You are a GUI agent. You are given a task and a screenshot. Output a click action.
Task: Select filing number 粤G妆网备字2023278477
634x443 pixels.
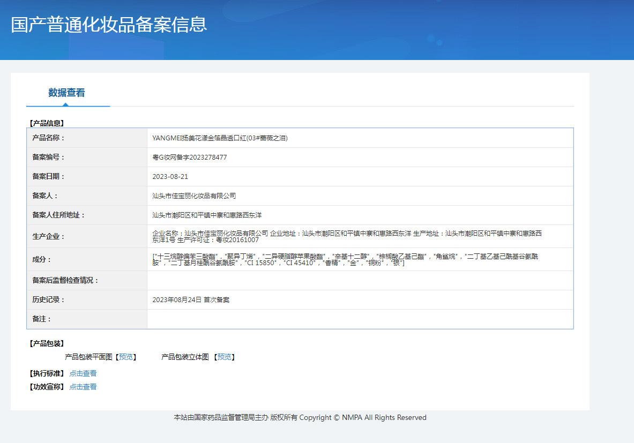[190, 157]
